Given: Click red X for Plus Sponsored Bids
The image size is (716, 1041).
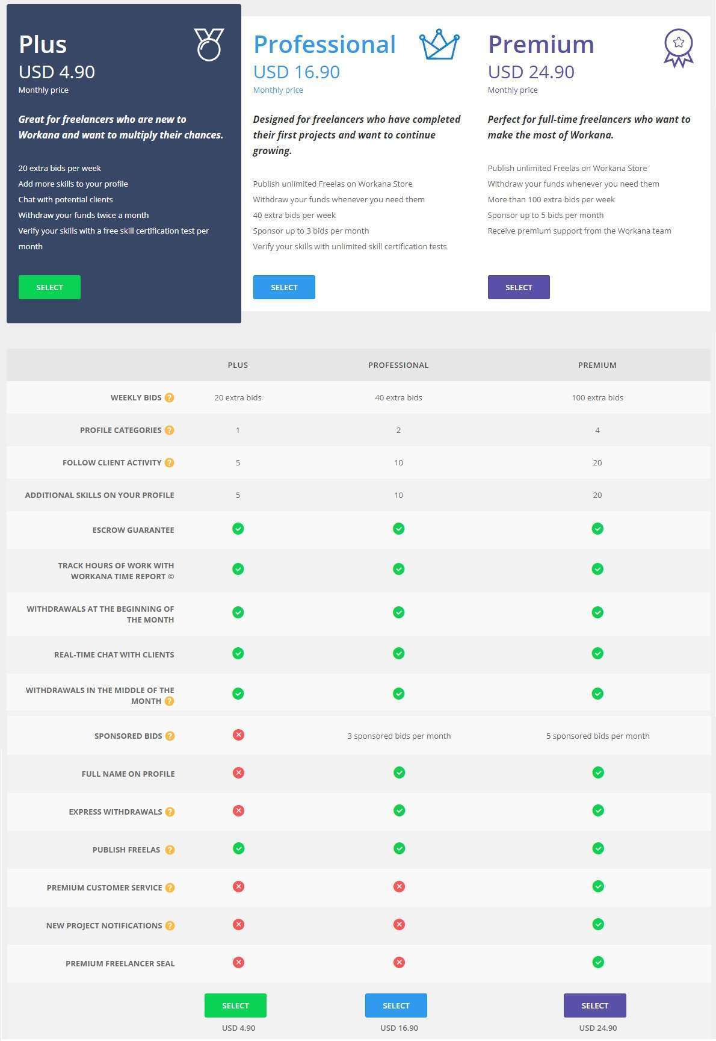Looking at the screenshot, I should 238,735.
